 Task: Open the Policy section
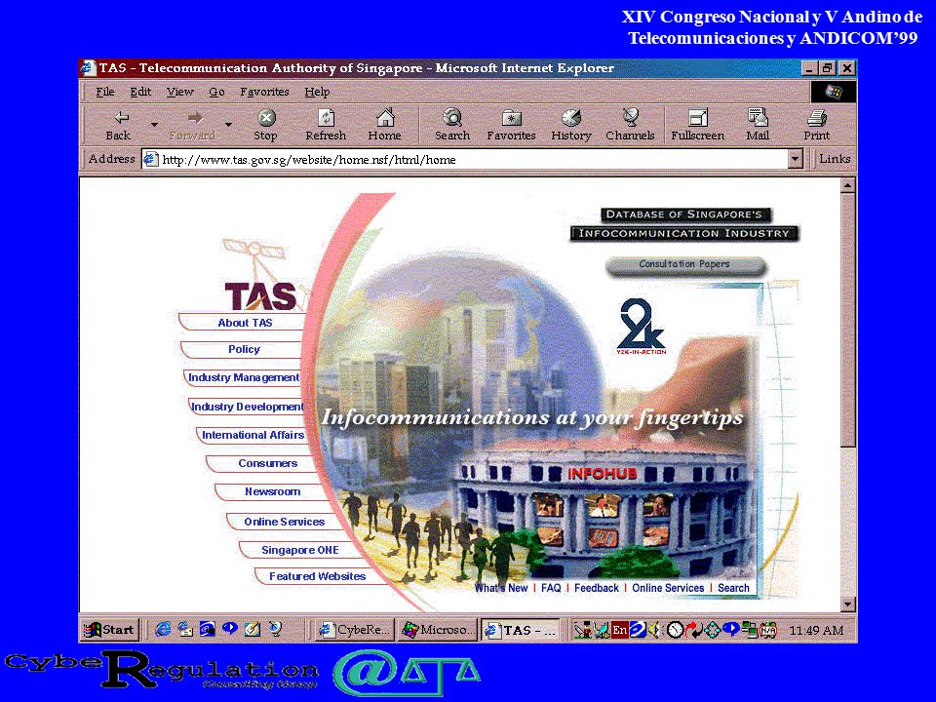pyautogui.click(x=244, y=349)
